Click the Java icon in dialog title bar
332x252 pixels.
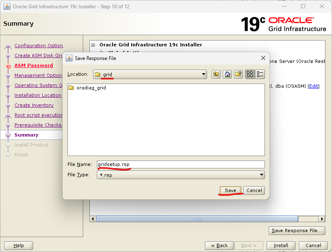(x=69, y=58)
